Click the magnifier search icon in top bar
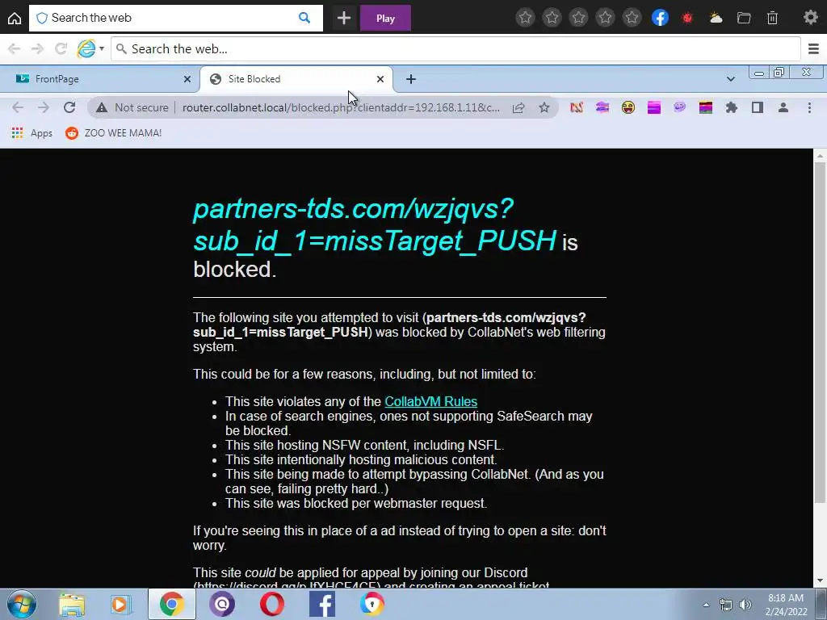Screen dimensions: 827x620 304,18
